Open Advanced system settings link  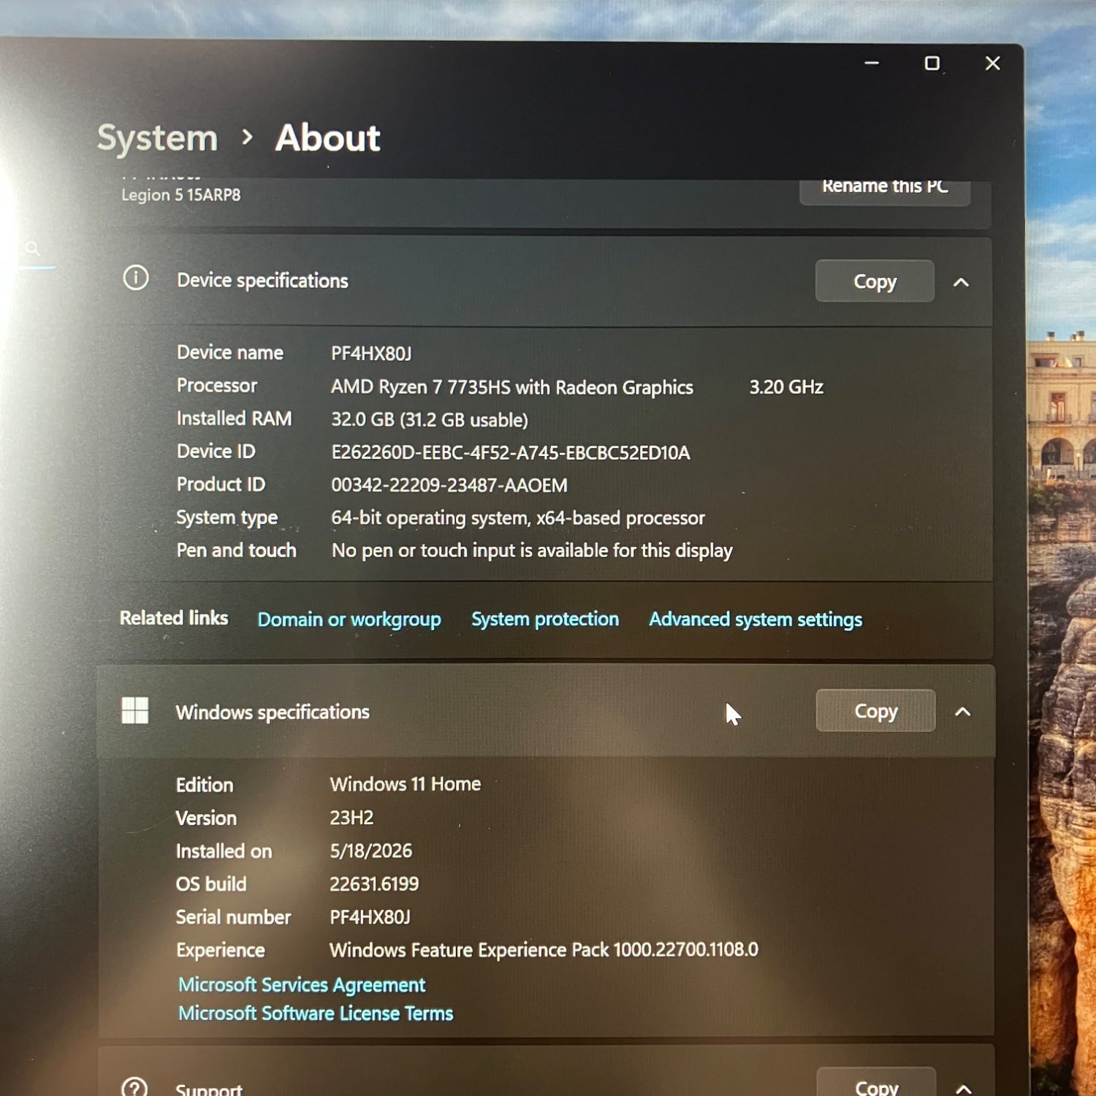coord(756,620)
